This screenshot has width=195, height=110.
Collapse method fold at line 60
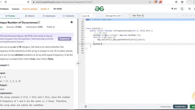(84, 31)
